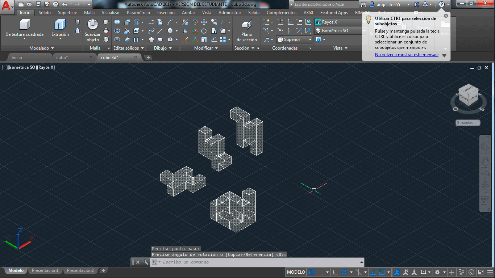Click the keyword search box in title bar
The image size is (495, 278).
pyautogui.click(x=326, y=4)
